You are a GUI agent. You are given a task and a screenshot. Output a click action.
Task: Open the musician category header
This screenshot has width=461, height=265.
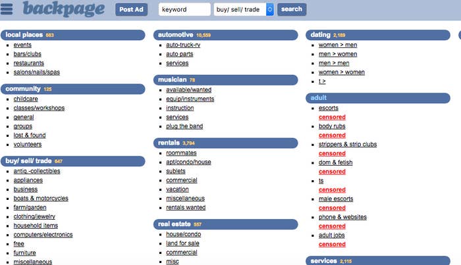[x=225, y=80]
